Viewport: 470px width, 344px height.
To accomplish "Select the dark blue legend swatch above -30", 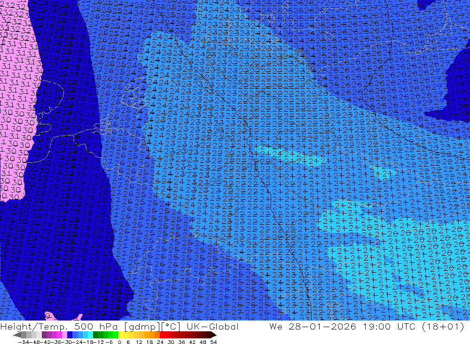I will click(70, 335).
